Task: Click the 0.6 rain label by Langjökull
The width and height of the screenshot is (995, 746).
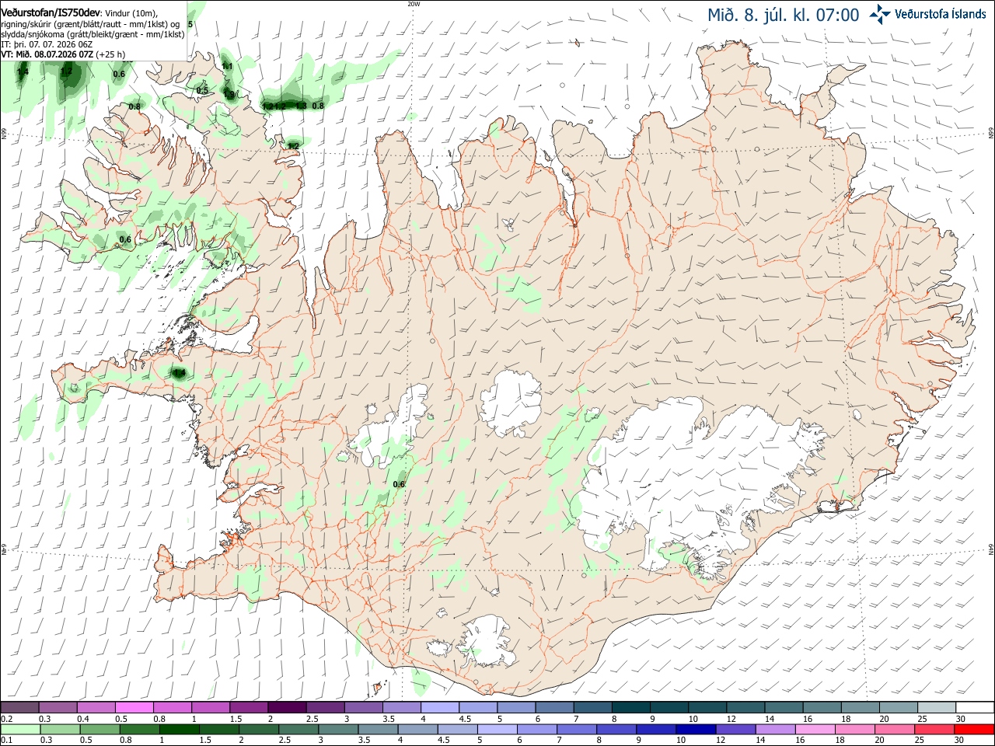Action: click(x=399, y=485)
